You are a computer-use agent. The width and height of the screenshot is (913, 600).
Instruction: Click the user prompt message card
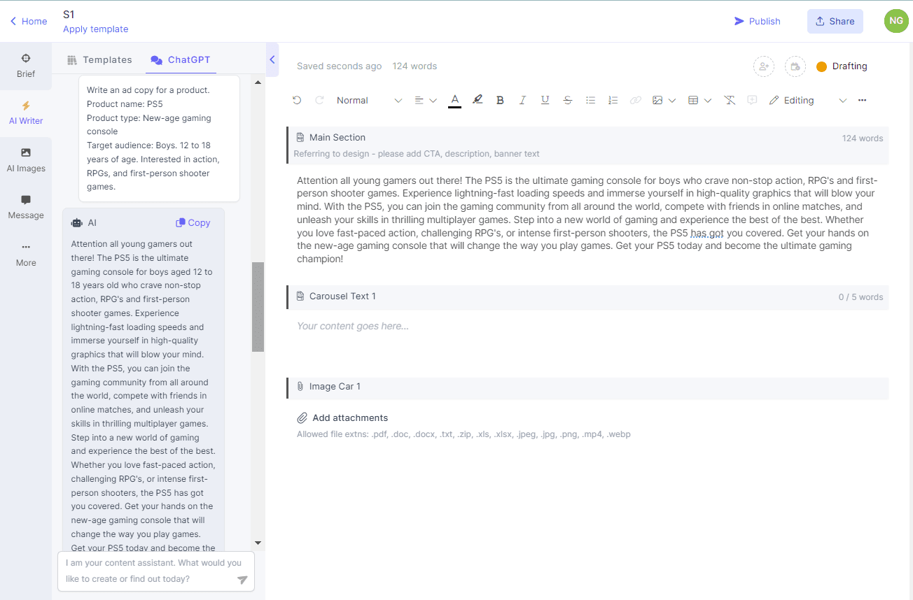tap(159, 138)
